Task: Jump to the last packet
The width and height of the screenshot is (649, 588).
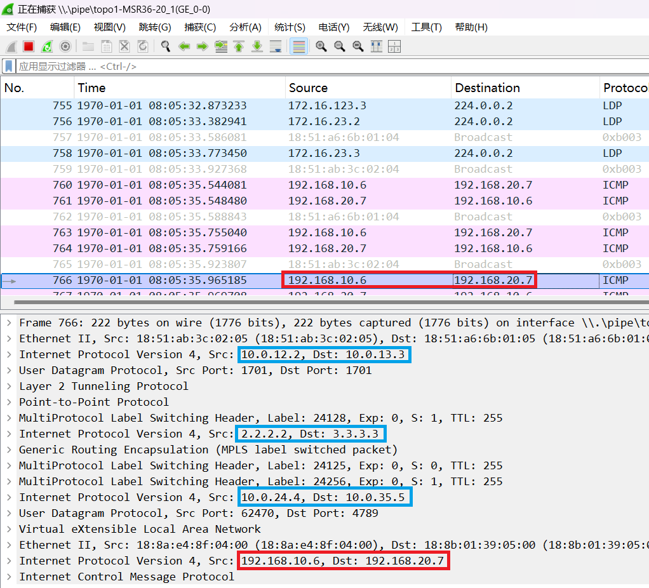Action: pos(257,46)
